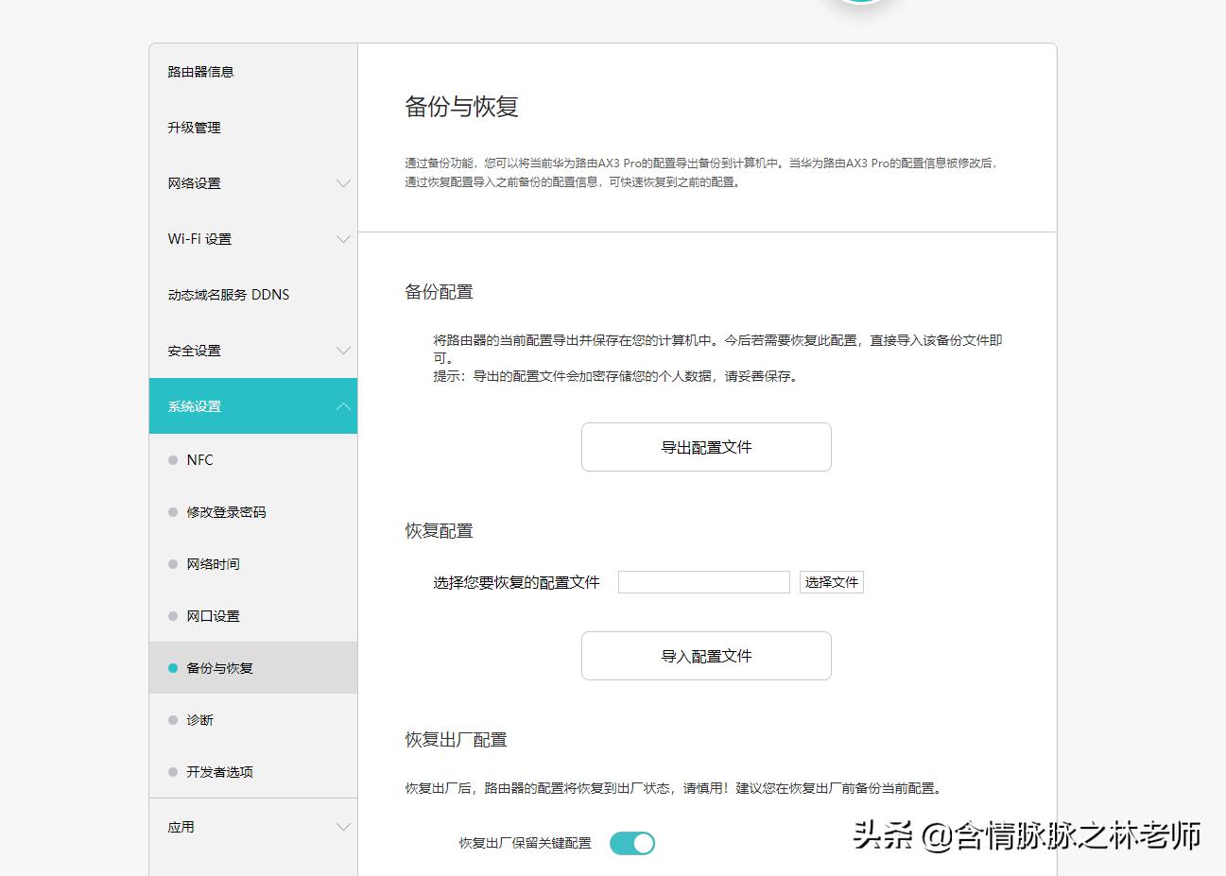
Task: Open the 诊断 page
Action: click(200, 720)
